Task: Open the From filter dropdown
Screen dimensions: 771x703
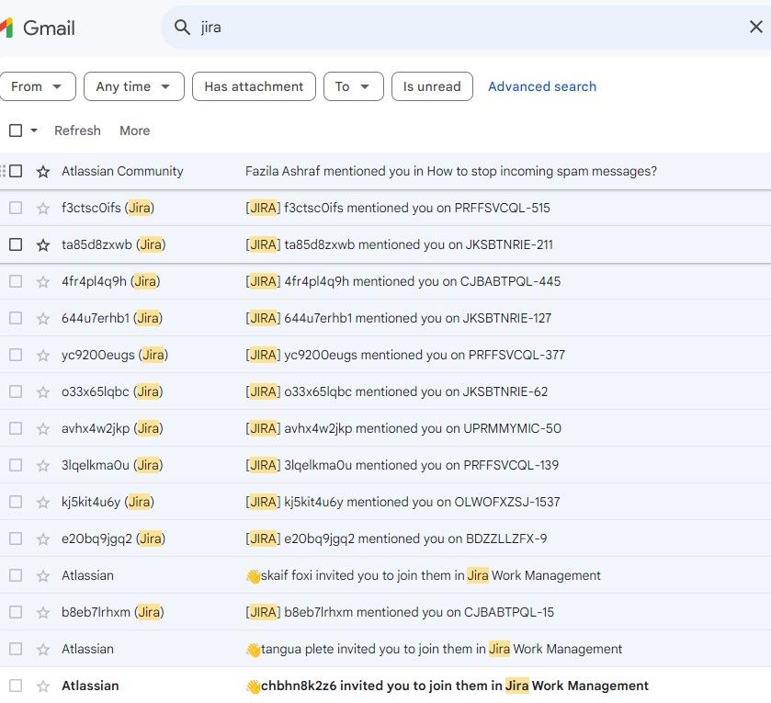Action: [37, 86]
